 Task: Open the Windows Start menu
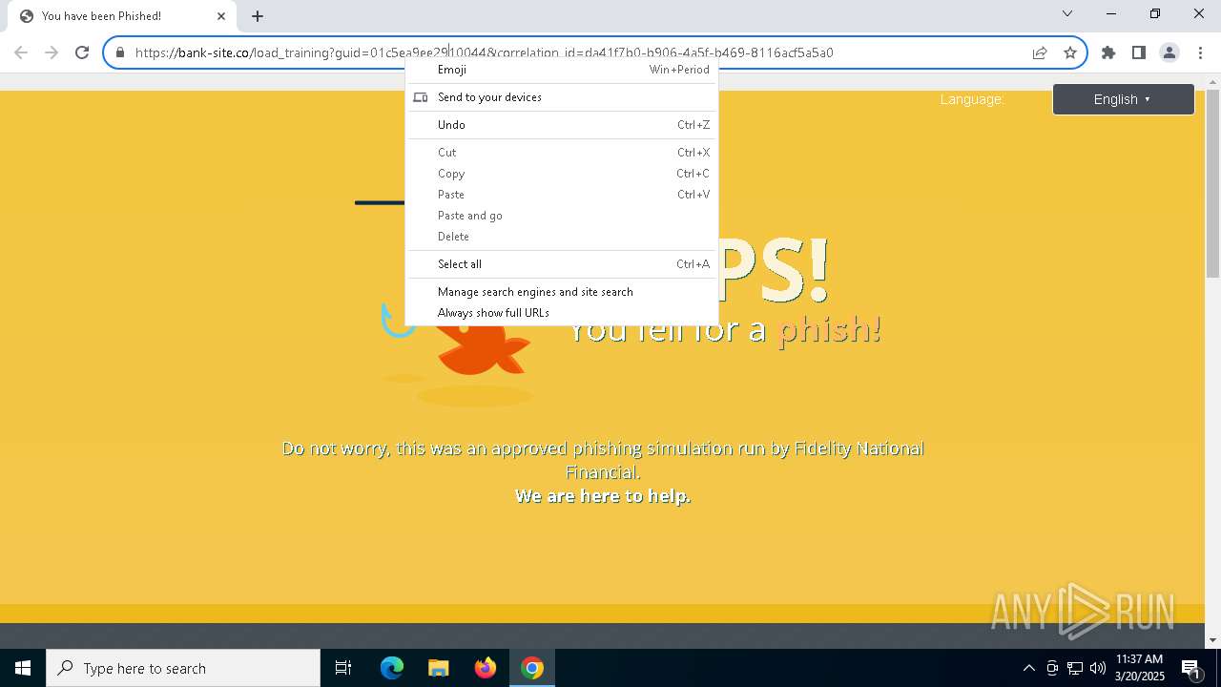[x=23, y=668]
